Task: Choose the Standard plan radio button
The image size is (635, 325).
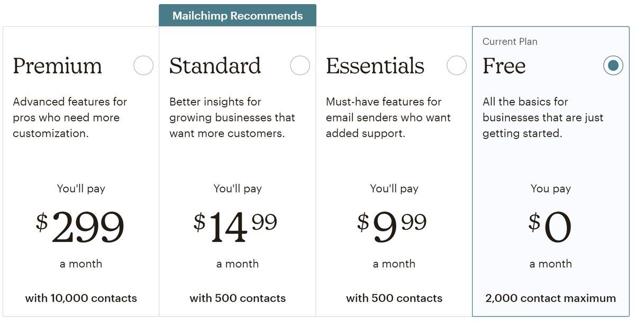Action: click(300, 66)
